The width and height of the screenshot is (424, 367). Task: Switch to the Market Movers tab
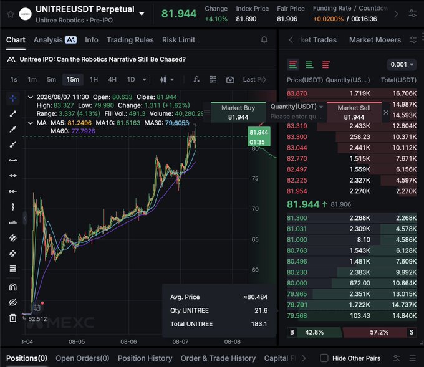pos(375,40)
